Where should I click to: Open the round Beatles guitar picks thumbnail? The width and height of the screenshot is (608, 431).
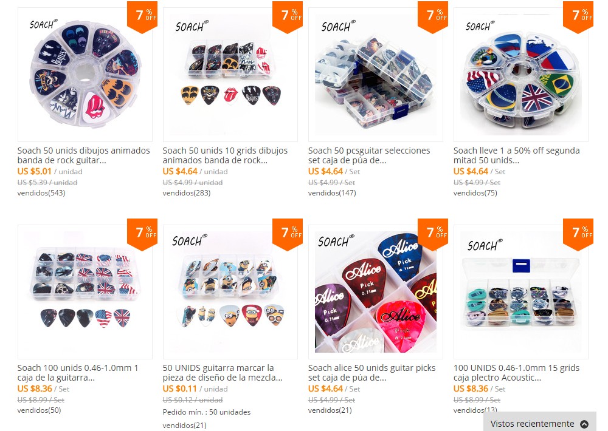coord(85,74)
